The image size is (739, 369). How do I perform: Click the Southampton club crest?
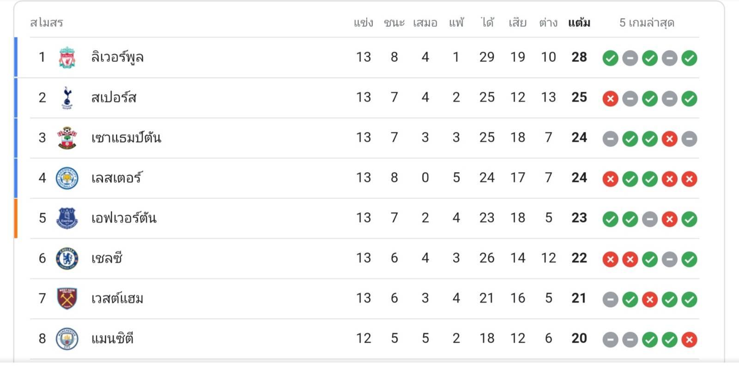pos(67,137)
